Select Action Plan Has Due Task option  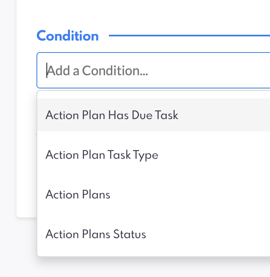[112, 115]
